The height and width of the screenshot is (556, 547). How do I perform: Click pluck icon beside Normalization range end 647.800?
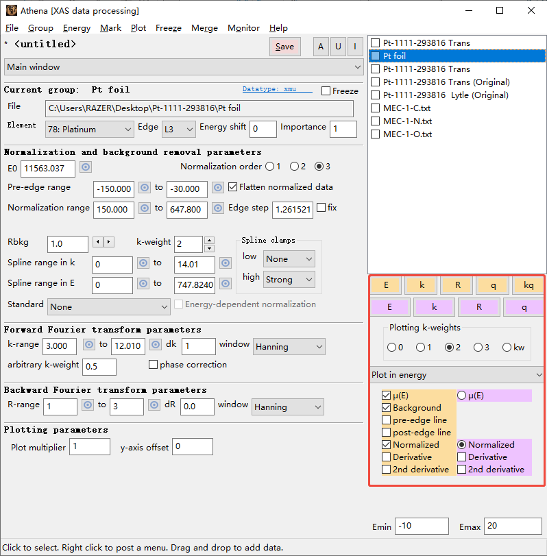pyautogui.click(x=218, y=208)
